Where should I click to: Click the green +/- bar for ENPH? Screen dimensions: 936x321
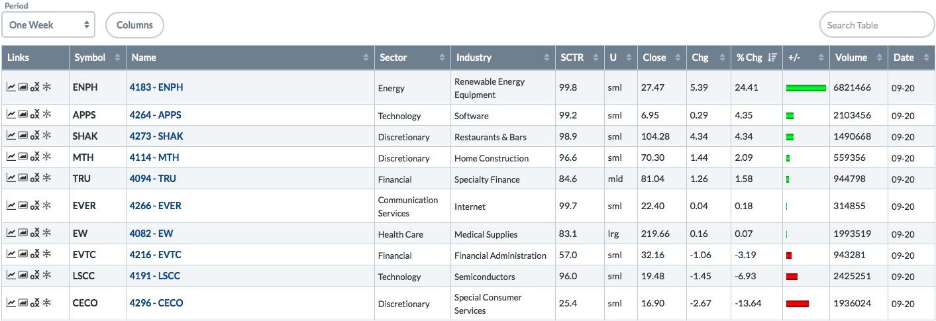806,87
